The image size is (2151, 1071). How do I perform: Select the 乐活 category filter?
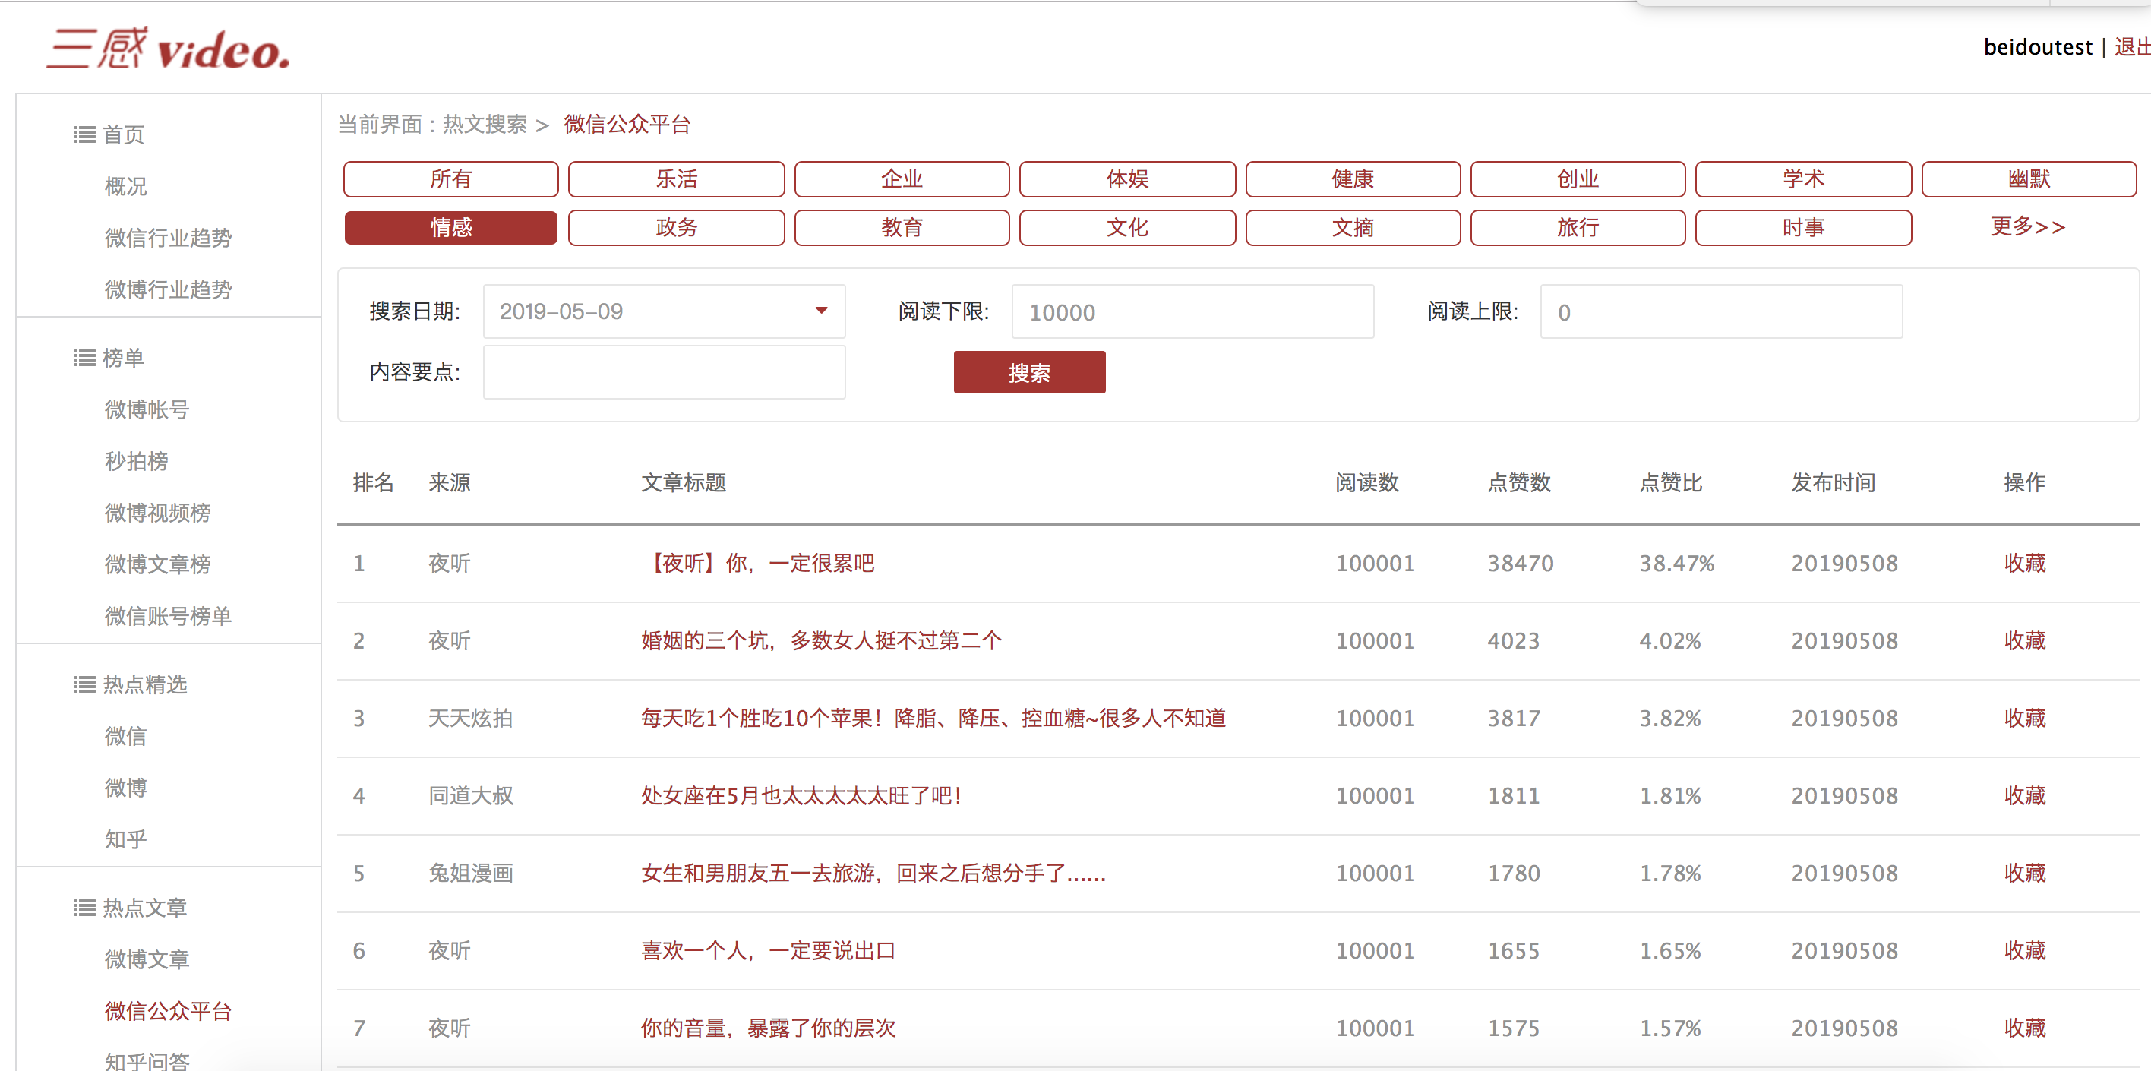click(x=676, y=178)
